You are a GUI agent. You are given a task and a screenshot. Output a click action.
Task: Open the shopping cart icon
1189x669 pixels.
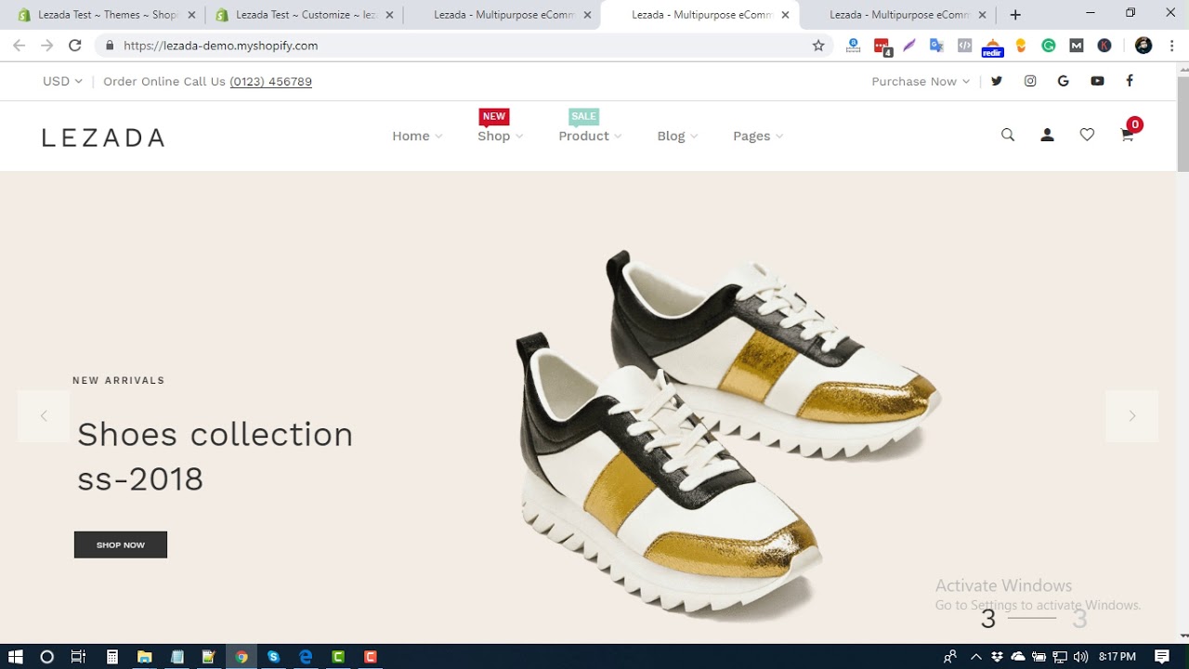(1127, 136)
